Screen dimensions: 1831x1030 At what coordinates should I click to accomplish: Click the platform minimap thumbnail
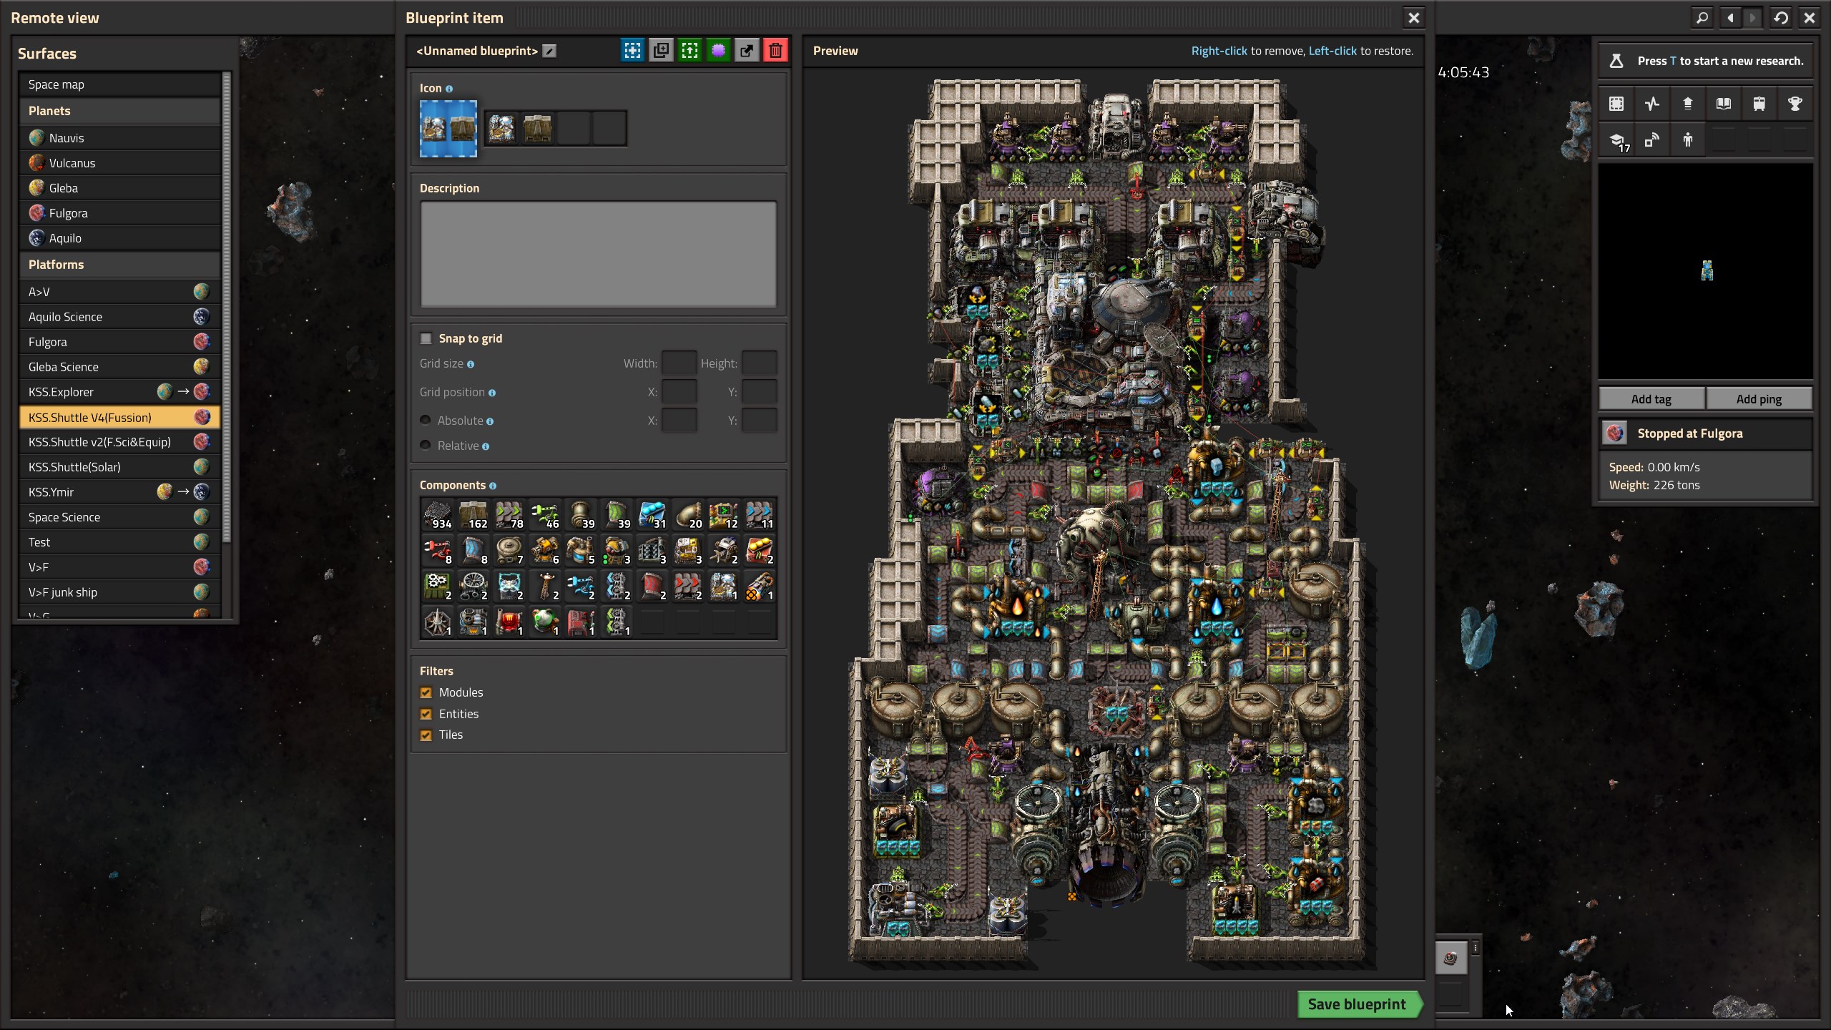(1706, 272)
